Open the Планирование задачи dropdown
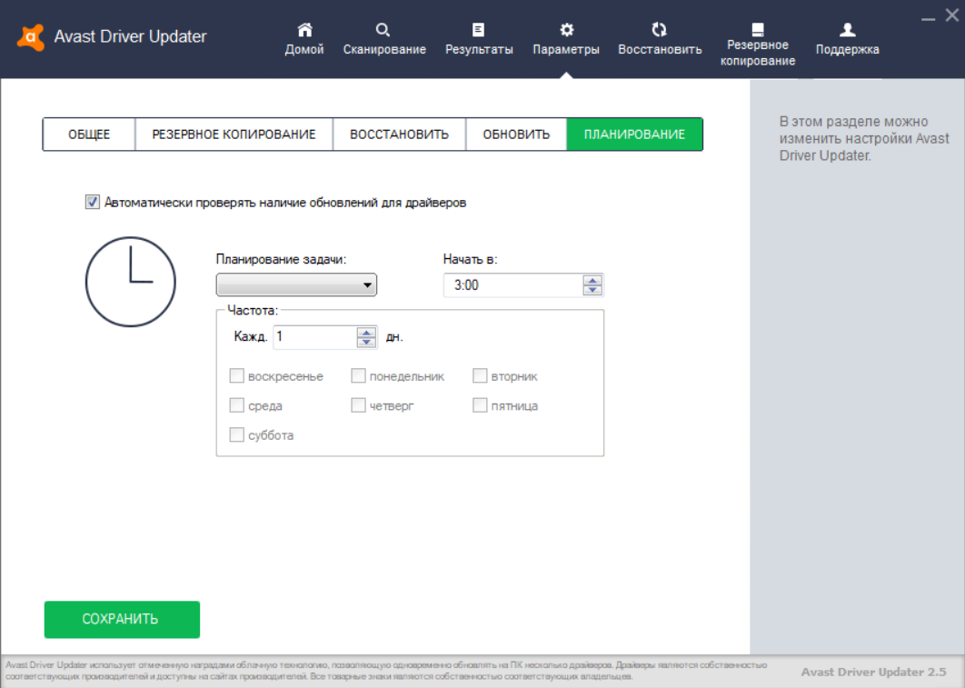Viewport: 965px width, 688px height. (296, 284)
